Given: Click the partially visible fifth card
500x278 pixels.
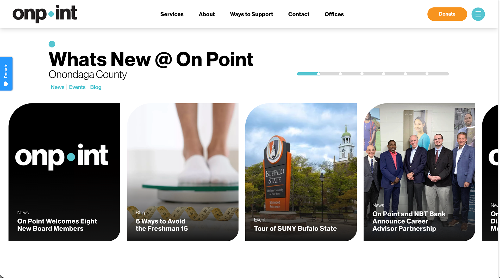Looking at the screenshot, I should pyautogui.click(x=490, y=172).
